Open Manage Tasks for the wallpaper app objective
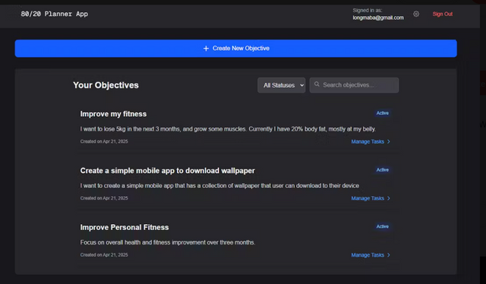Screen dimensions: 486x284 coord(368,198)
